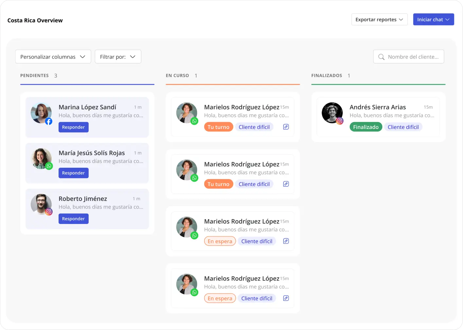The height and width of the screenshot is (330, 463).
Task: Click message preview under Roberto Jiménez
Action: pyautogui.click(x=101, y=207)
